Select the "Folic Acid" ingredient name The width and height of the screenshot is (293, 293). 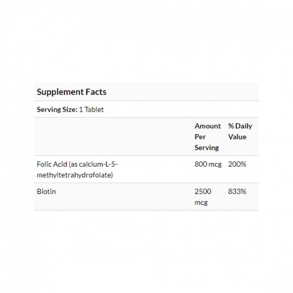coord(51,164)
